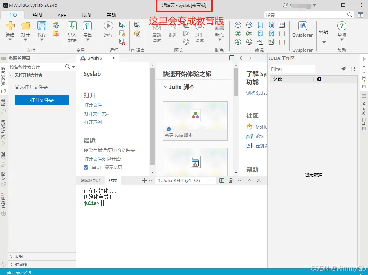
Task: Click the 快速开始体验之旅 column scrollbar
Action: (x=236, y=82)
